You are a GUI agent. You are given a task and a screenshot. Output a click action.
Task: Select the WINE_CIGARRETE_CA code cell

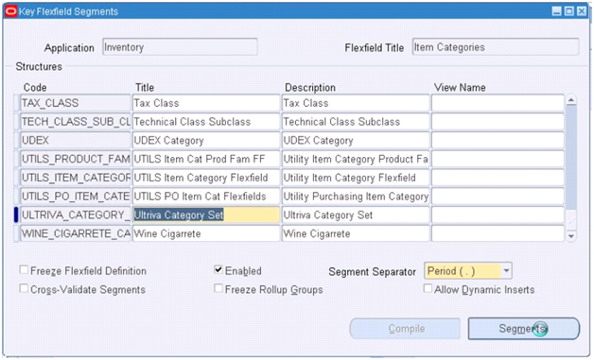pos(75,233)
